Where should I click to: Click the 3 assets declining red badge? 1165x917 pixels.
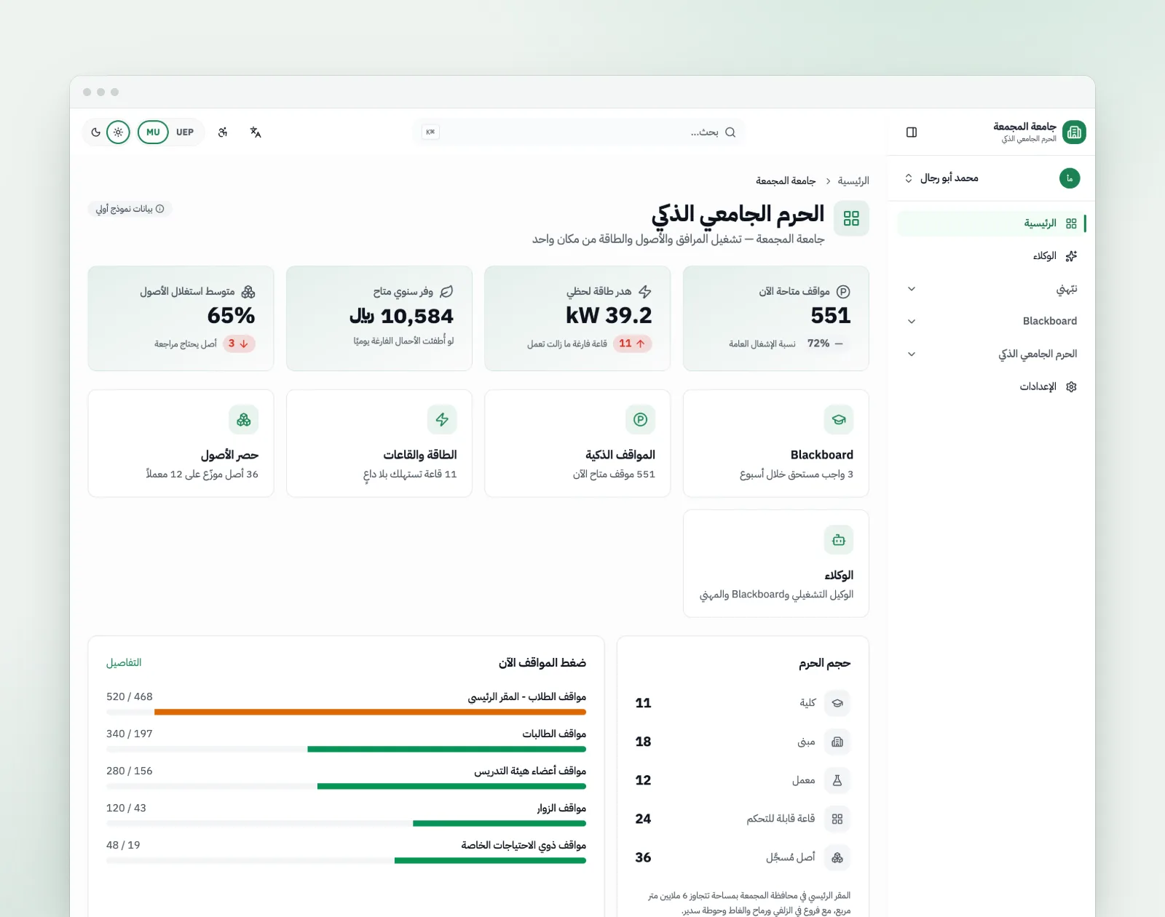[x=239, y=344]
